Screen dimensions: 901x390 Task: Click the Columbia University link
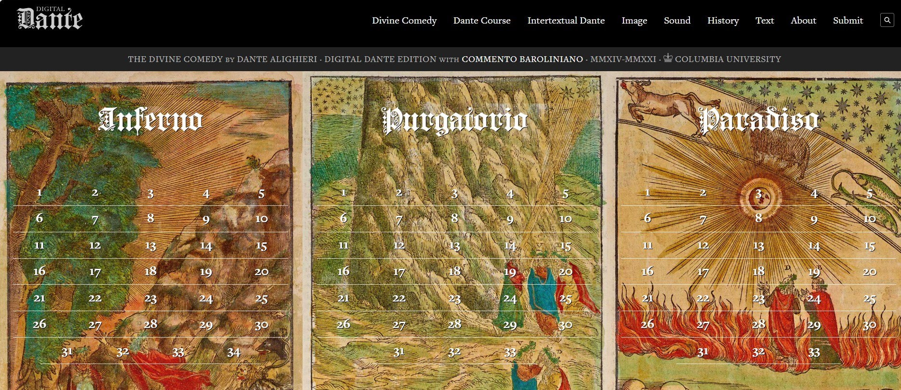point(728,59)
